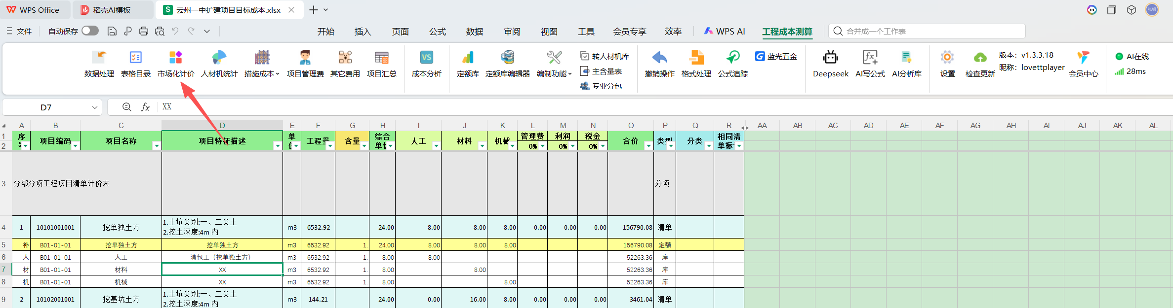Open filter dropdown for 人工 column

[436, 146]
